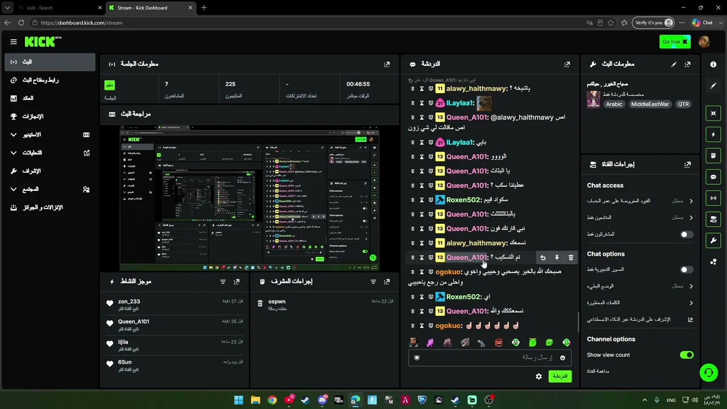Click the pencil edit icon in right rail
The width and height of the screenshot is (727, 409).
click(x=713, y=86)
